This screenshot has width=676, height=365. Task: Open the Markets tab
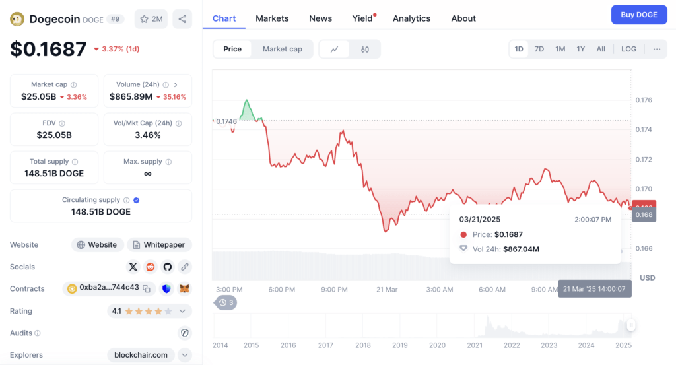[x=272, y=18]
